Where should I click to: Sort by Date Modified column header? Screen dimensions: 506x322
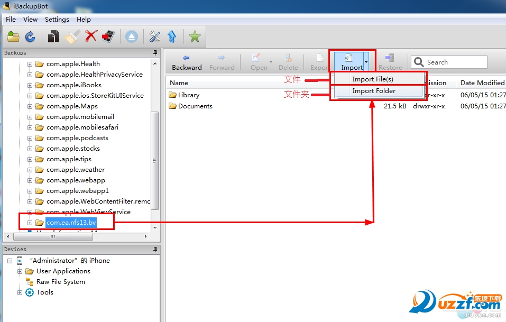pos(482,83)
